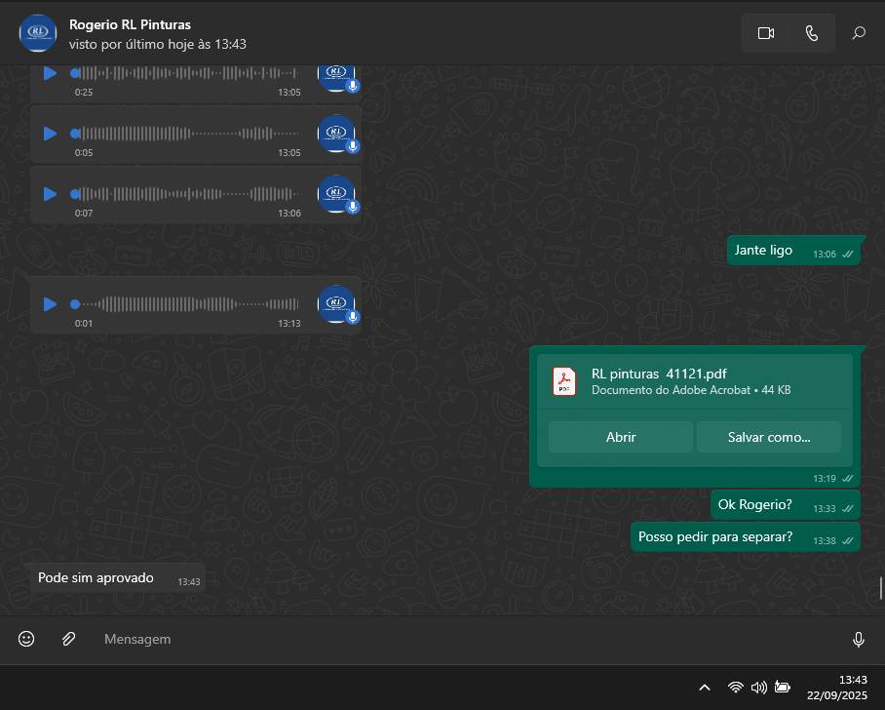Click the attach file paperclip icon
The height and width of the screenshot is (710, 885).
tap(68, 639)
